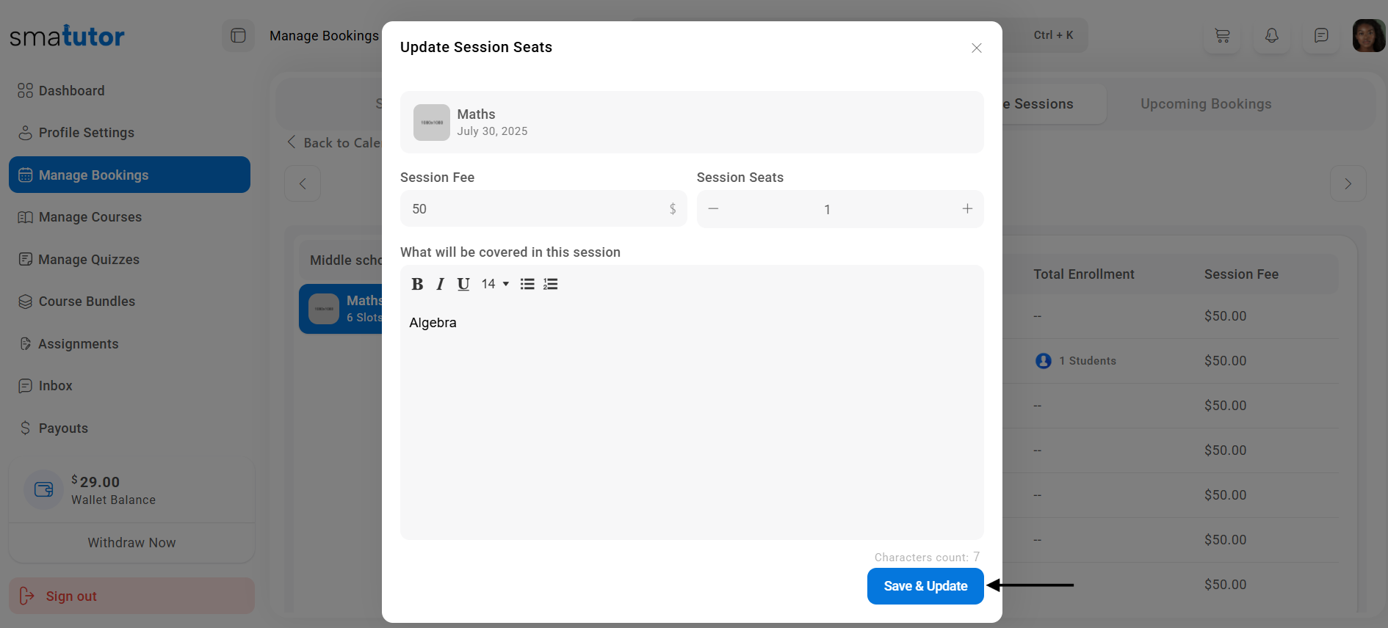1388x628 pixels.
Task: Go to previous calendar page arrow
Action: [x=303, y=183]
